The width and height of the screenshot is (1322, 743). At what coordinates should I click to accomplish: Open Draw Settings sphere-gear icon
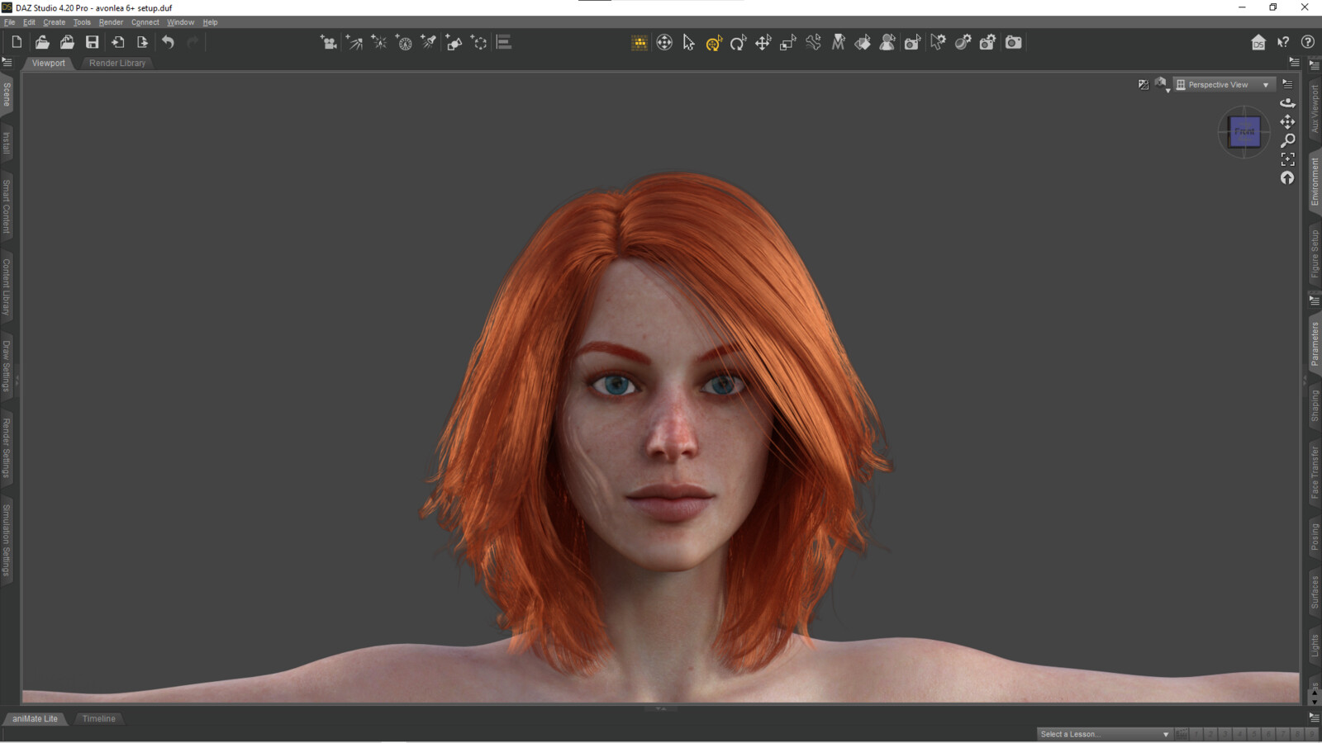click(963, 43)
